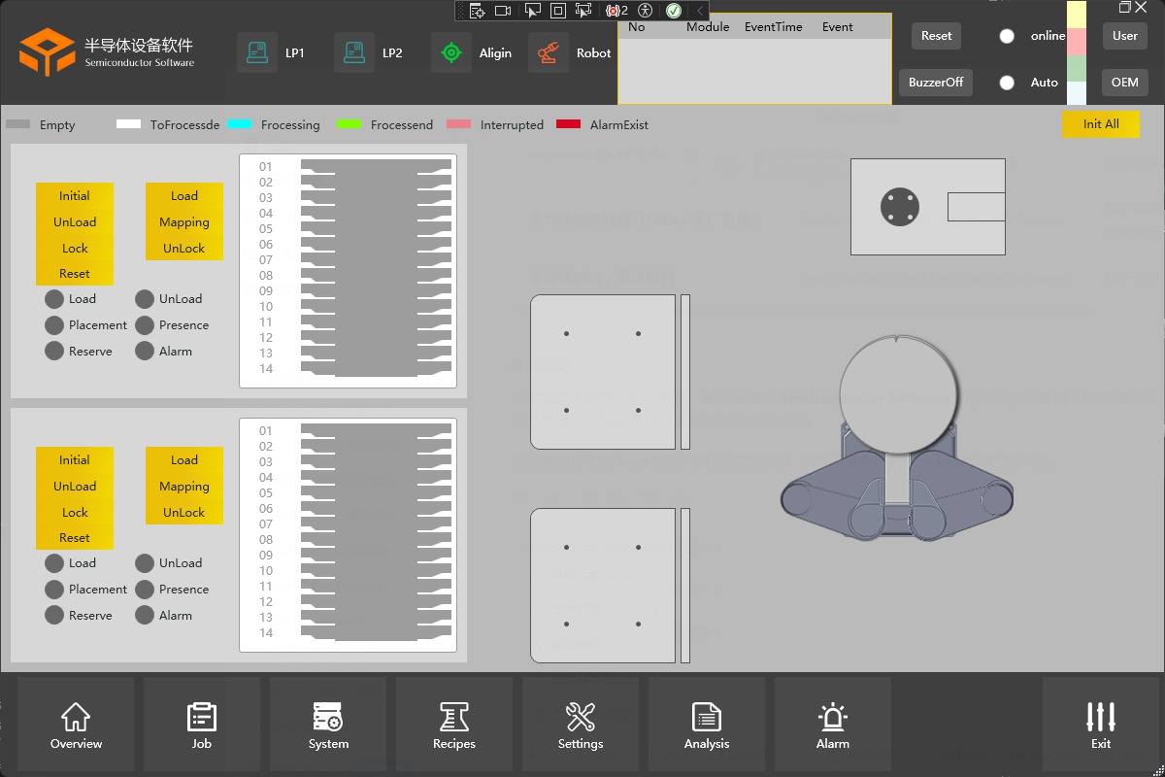Click Mapping in the upper load port panel
This screenshot has height=777, width=1165.
point(184,222)
